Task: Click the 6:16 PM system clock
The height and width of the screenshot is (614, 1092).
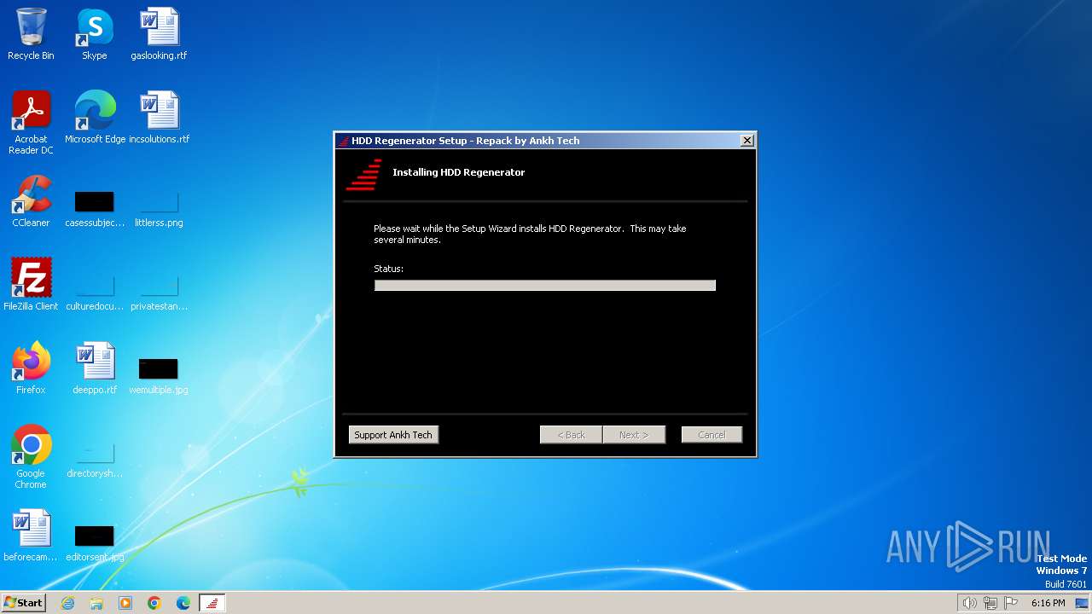Action: point(1048,603)
